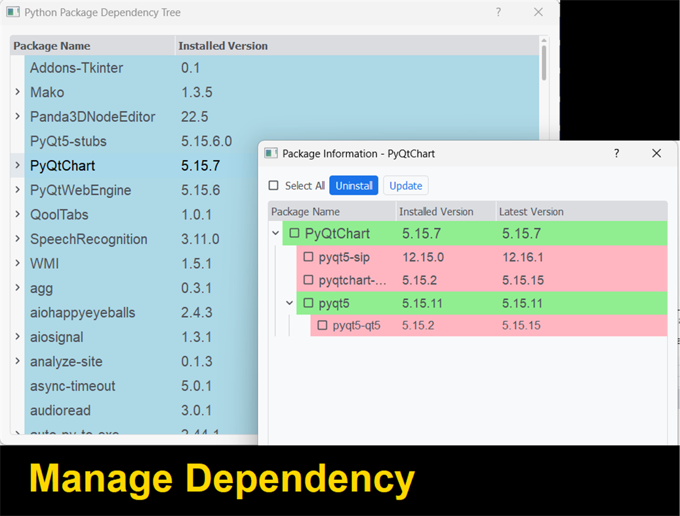Select the agg package name
The image size is (680, 516).
click(x=41, y=288)
